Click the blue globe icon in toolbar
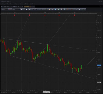 [x=55, y=9]
